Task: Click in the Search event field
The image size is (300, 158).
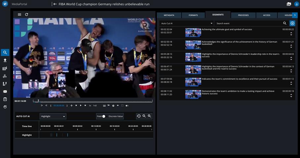Action: click(248, 23)
